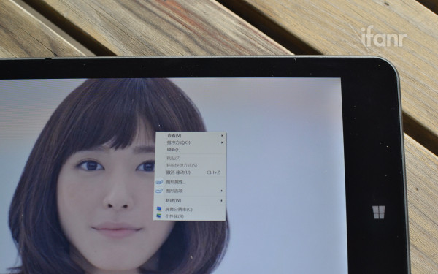Expand the 图形选项 submenu arrow

(222, 191)
